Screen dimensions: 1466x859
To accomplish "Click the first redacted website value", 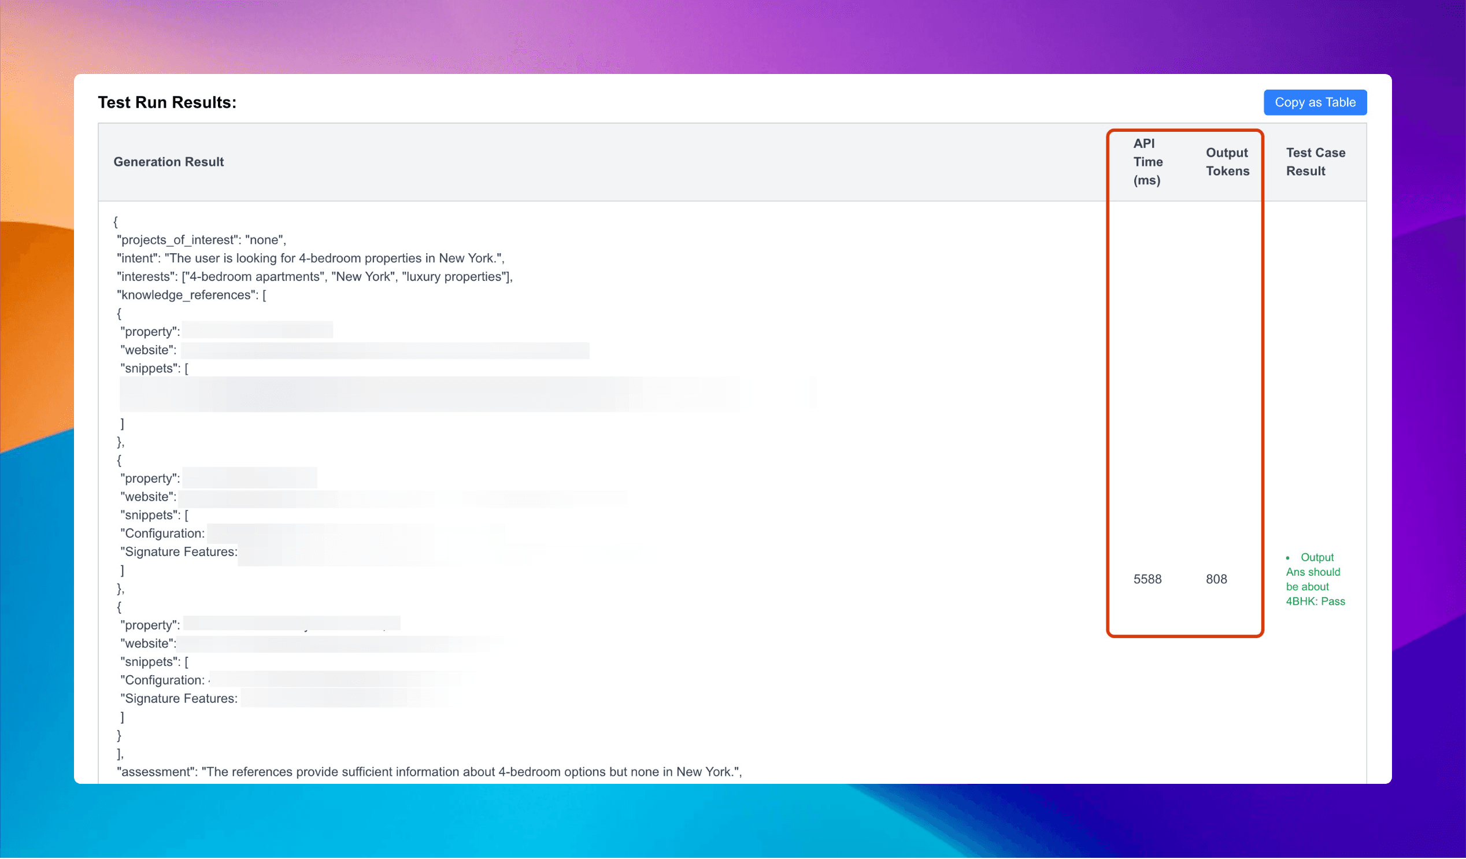I will [384, 351].
